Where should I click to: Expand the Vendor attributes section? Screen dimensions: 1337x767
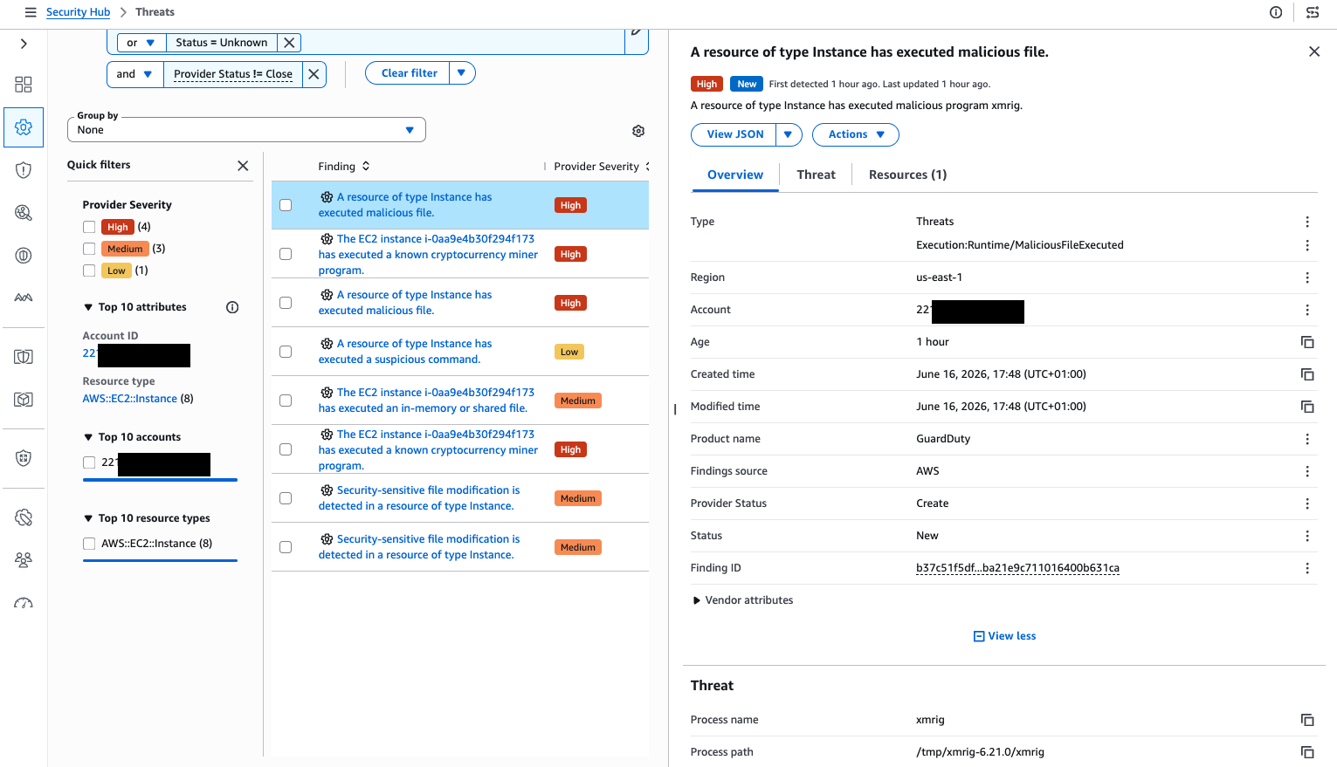[x=743, y=600]
